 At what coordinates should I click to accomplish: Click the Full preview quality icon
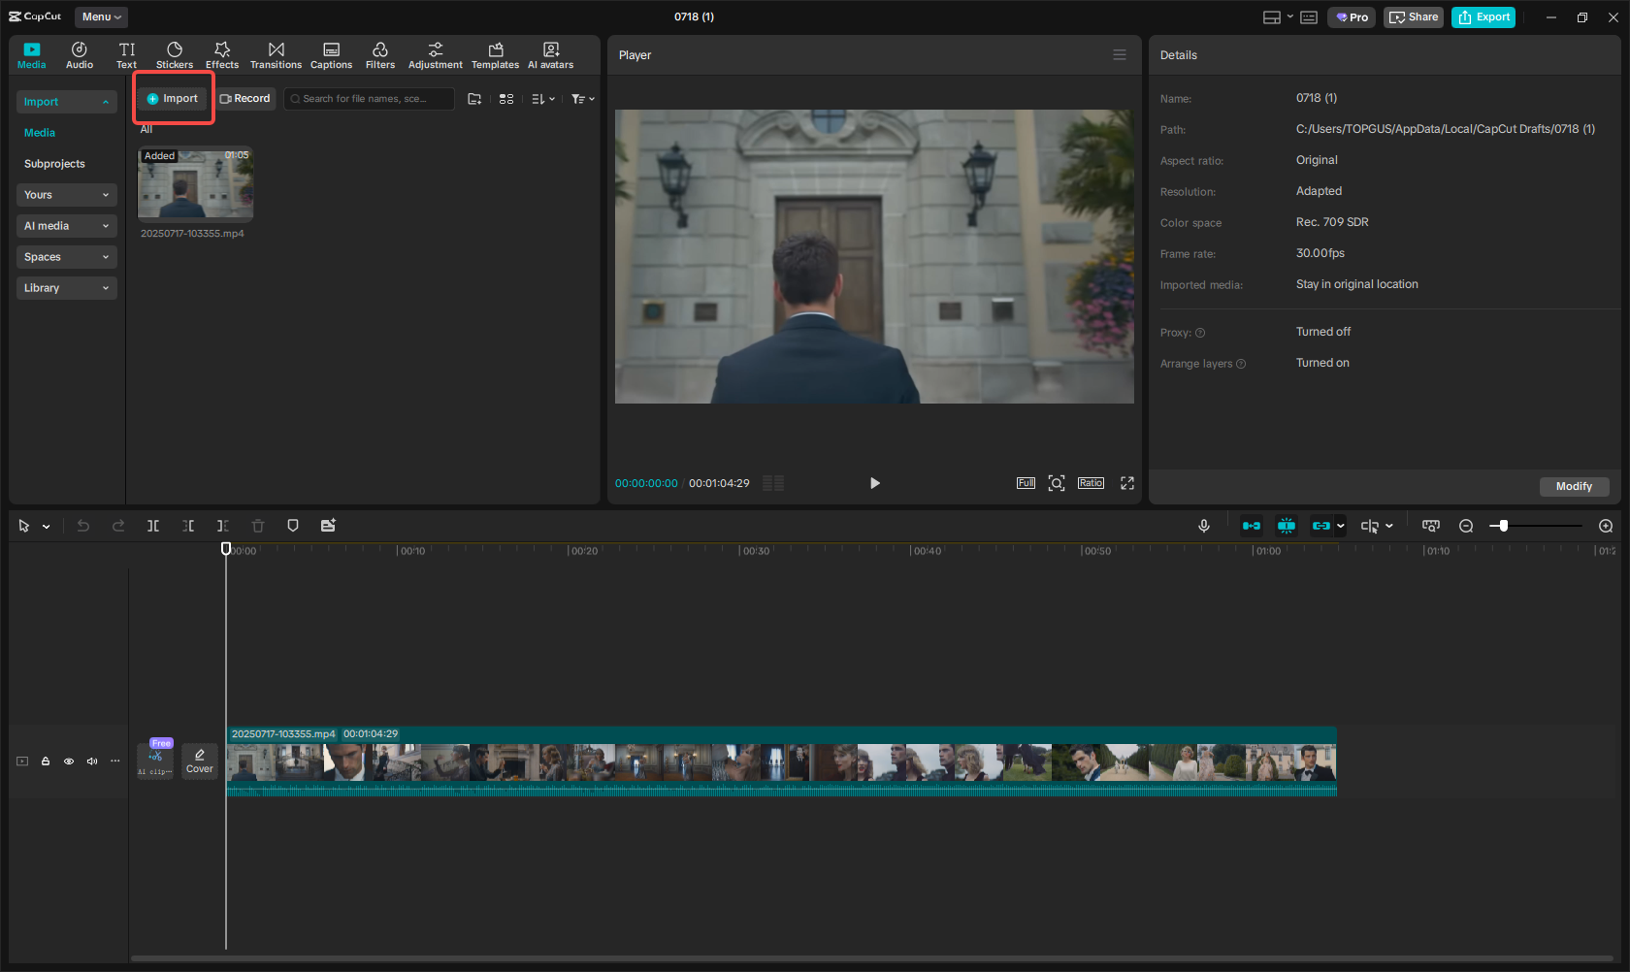coord(1026,483)
